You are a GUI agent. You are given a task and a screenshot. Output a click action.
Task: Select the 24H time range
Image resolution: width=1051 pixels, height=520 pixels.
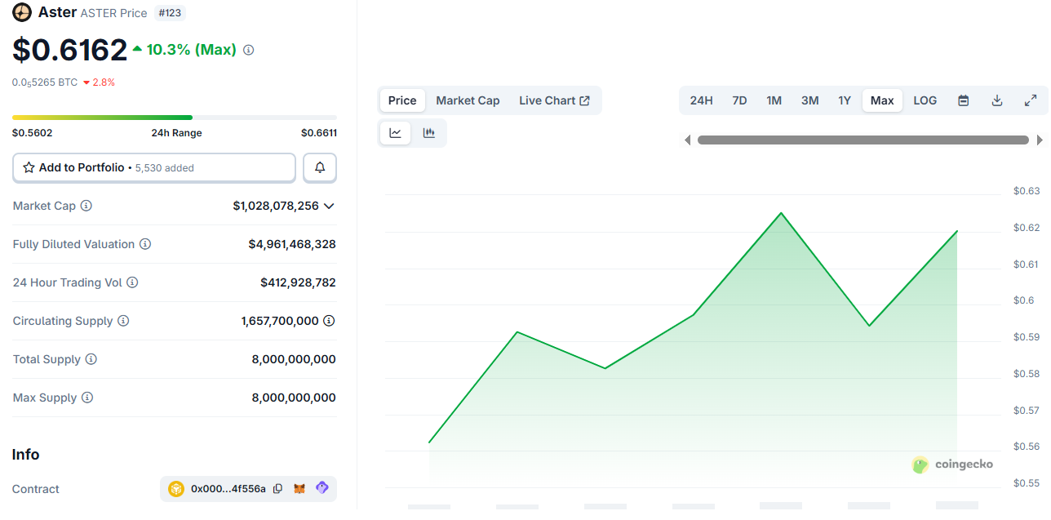tap(701, 100)
